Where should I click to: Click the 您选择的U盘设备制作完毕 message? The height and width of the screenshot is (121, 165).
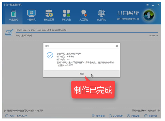[70, 54]
